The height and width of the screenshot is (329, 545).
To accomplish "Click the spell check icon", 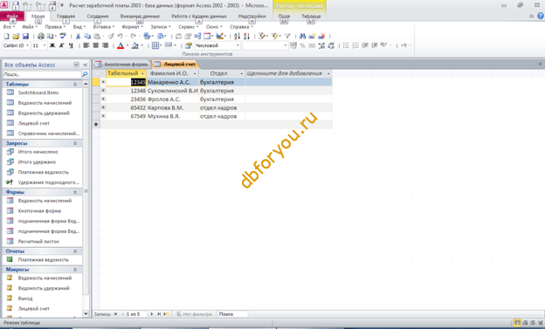I will [63, 36].
